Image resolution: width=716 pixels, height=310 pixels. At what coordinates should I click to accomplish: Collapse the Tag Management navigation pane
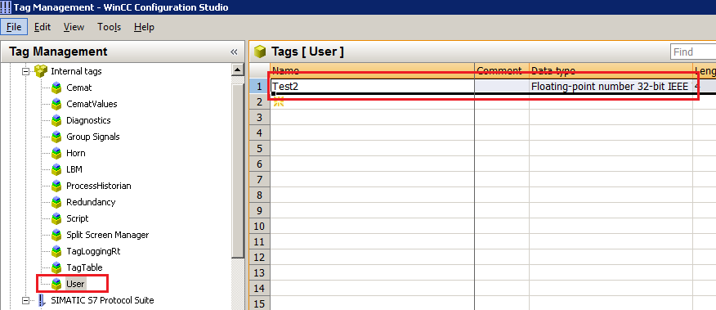tap(234, 52)
